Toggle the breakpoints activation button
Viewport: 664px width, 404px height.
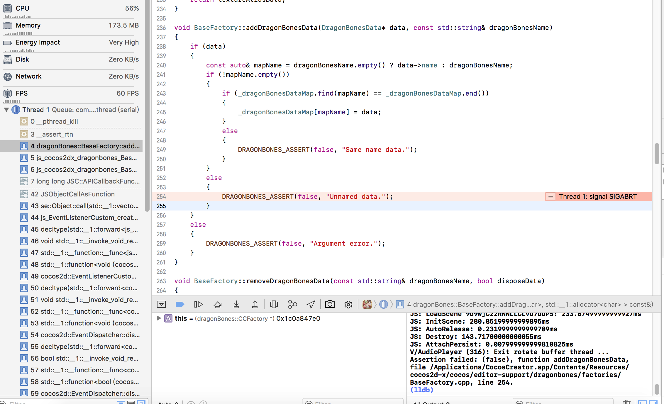[179, 304]
